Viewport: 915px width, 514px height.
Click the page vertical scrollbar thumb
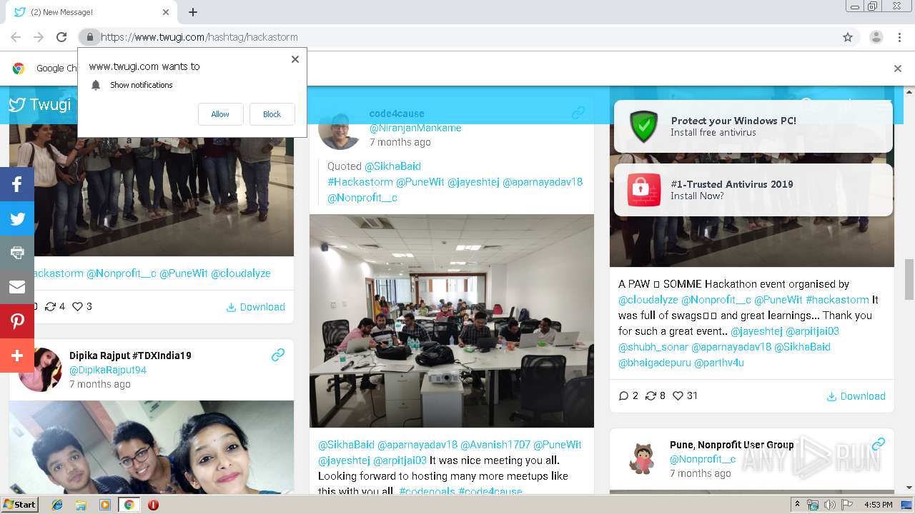(909, 280)
